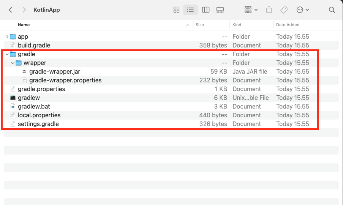Go back with the left chevron

point(10,10)
